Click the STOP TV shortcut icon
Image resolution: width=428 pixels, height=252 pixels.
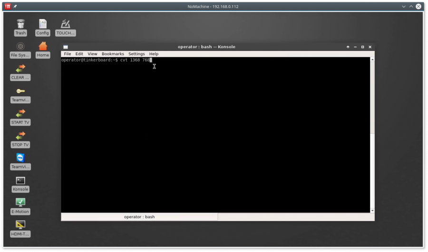coord(20,136)
